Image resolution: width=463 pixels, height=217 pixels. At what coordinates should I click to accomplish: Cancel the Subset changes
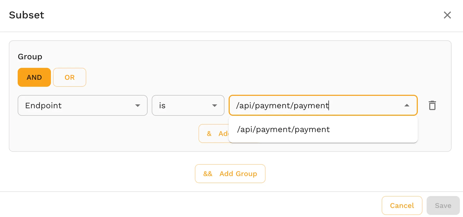point(402,205)
